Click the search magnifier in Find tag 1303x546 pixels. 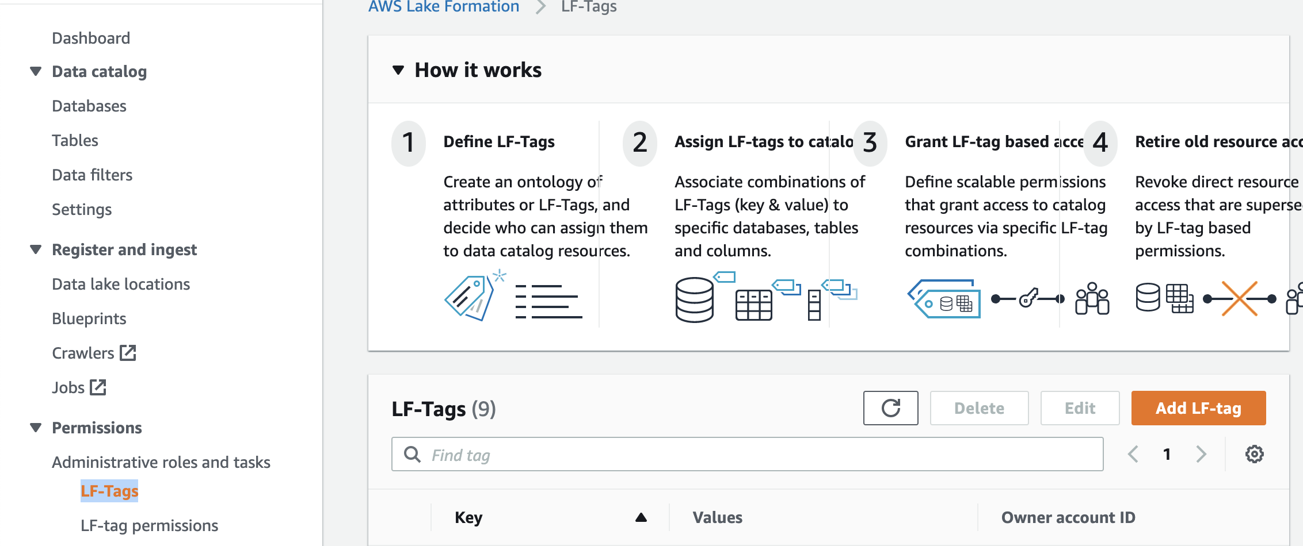[412, 455]
